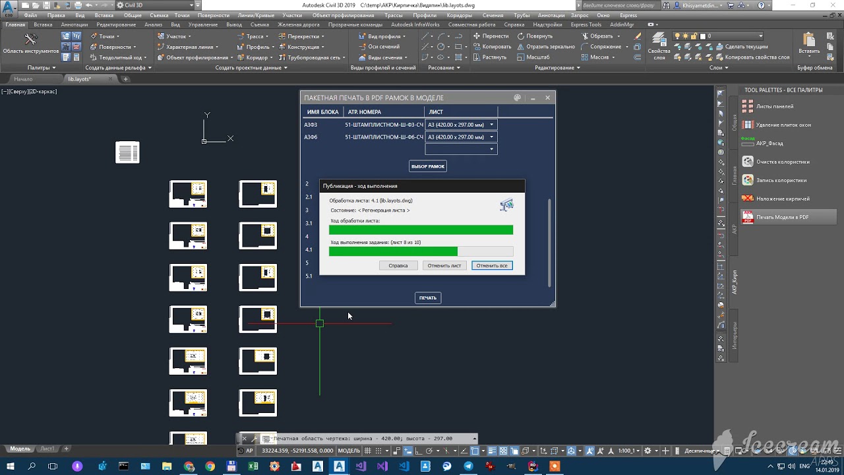Choose the Повернуть rotate tool
The width and height of the screenshot is (844, 475).
[535, 36]
